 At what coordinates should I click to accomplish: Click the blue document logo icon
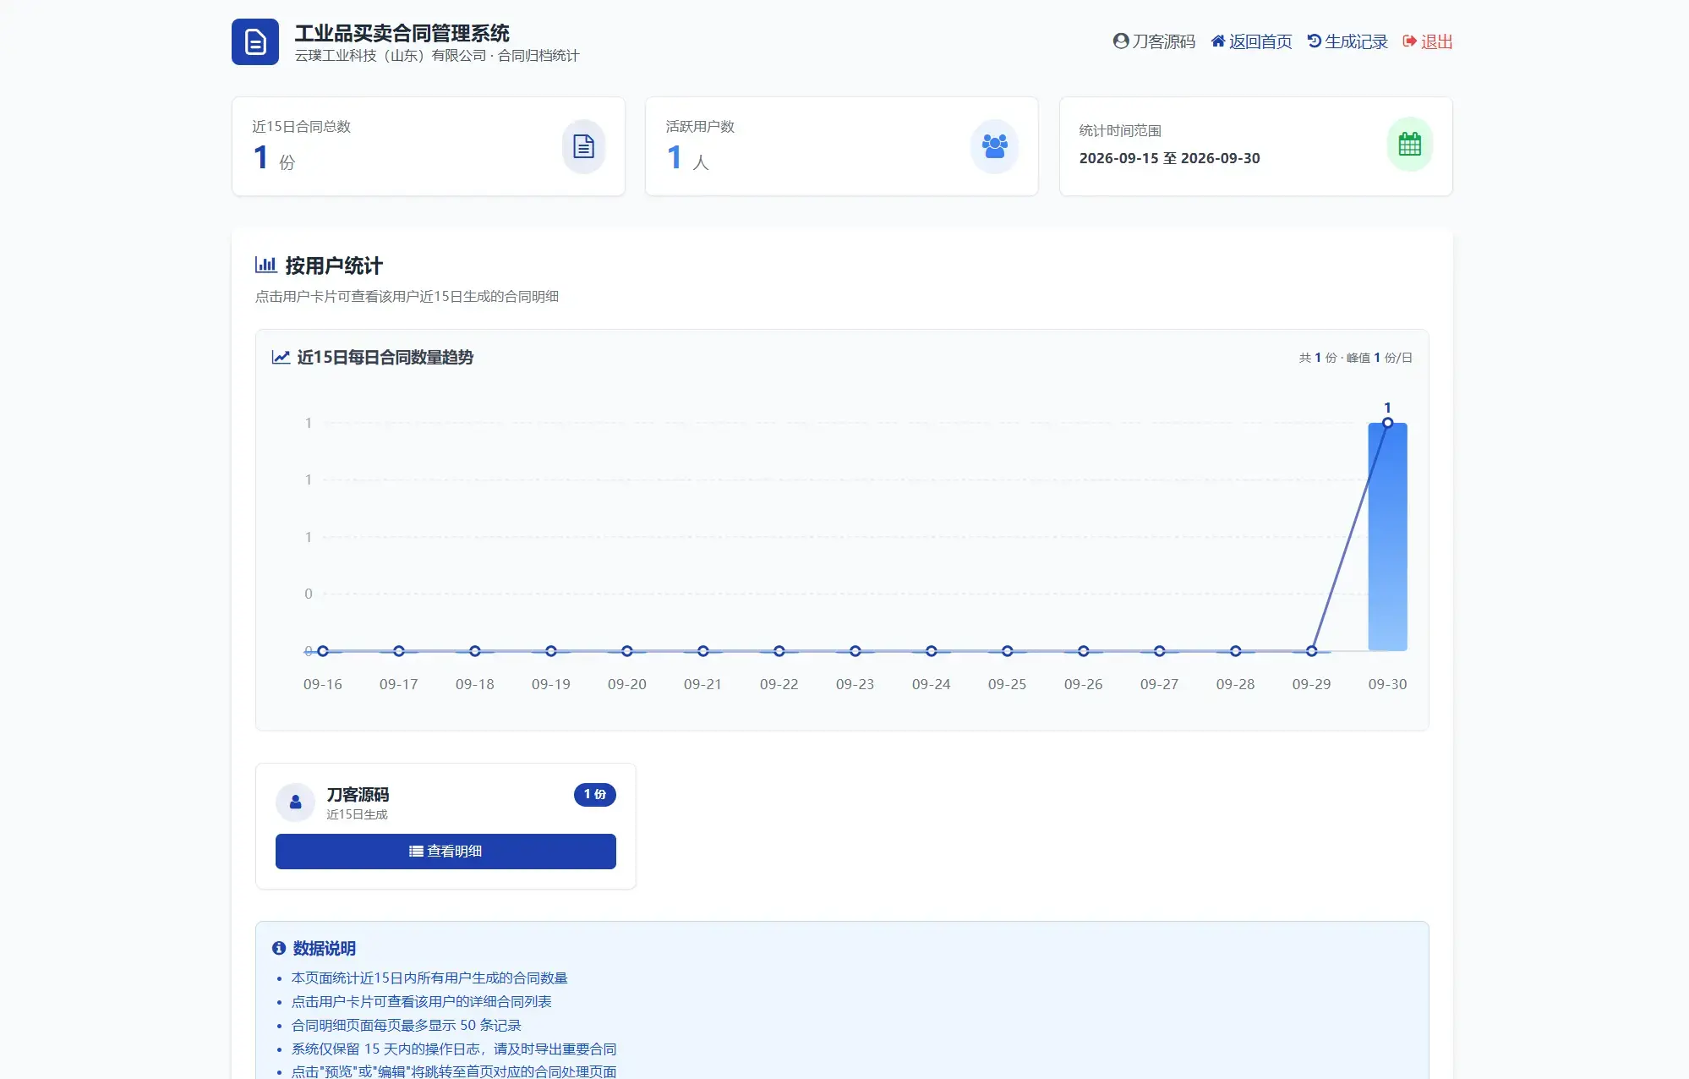pos(255,41)
